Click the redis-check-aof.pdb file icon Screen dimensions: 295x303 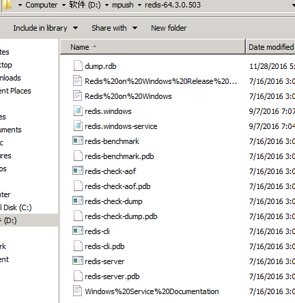coord(78,186)
